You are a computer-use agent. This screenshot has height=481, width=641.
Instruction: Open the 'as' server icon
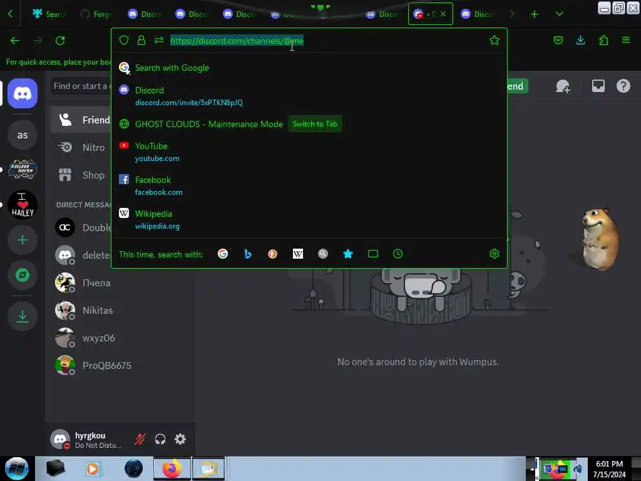point(23,135)
